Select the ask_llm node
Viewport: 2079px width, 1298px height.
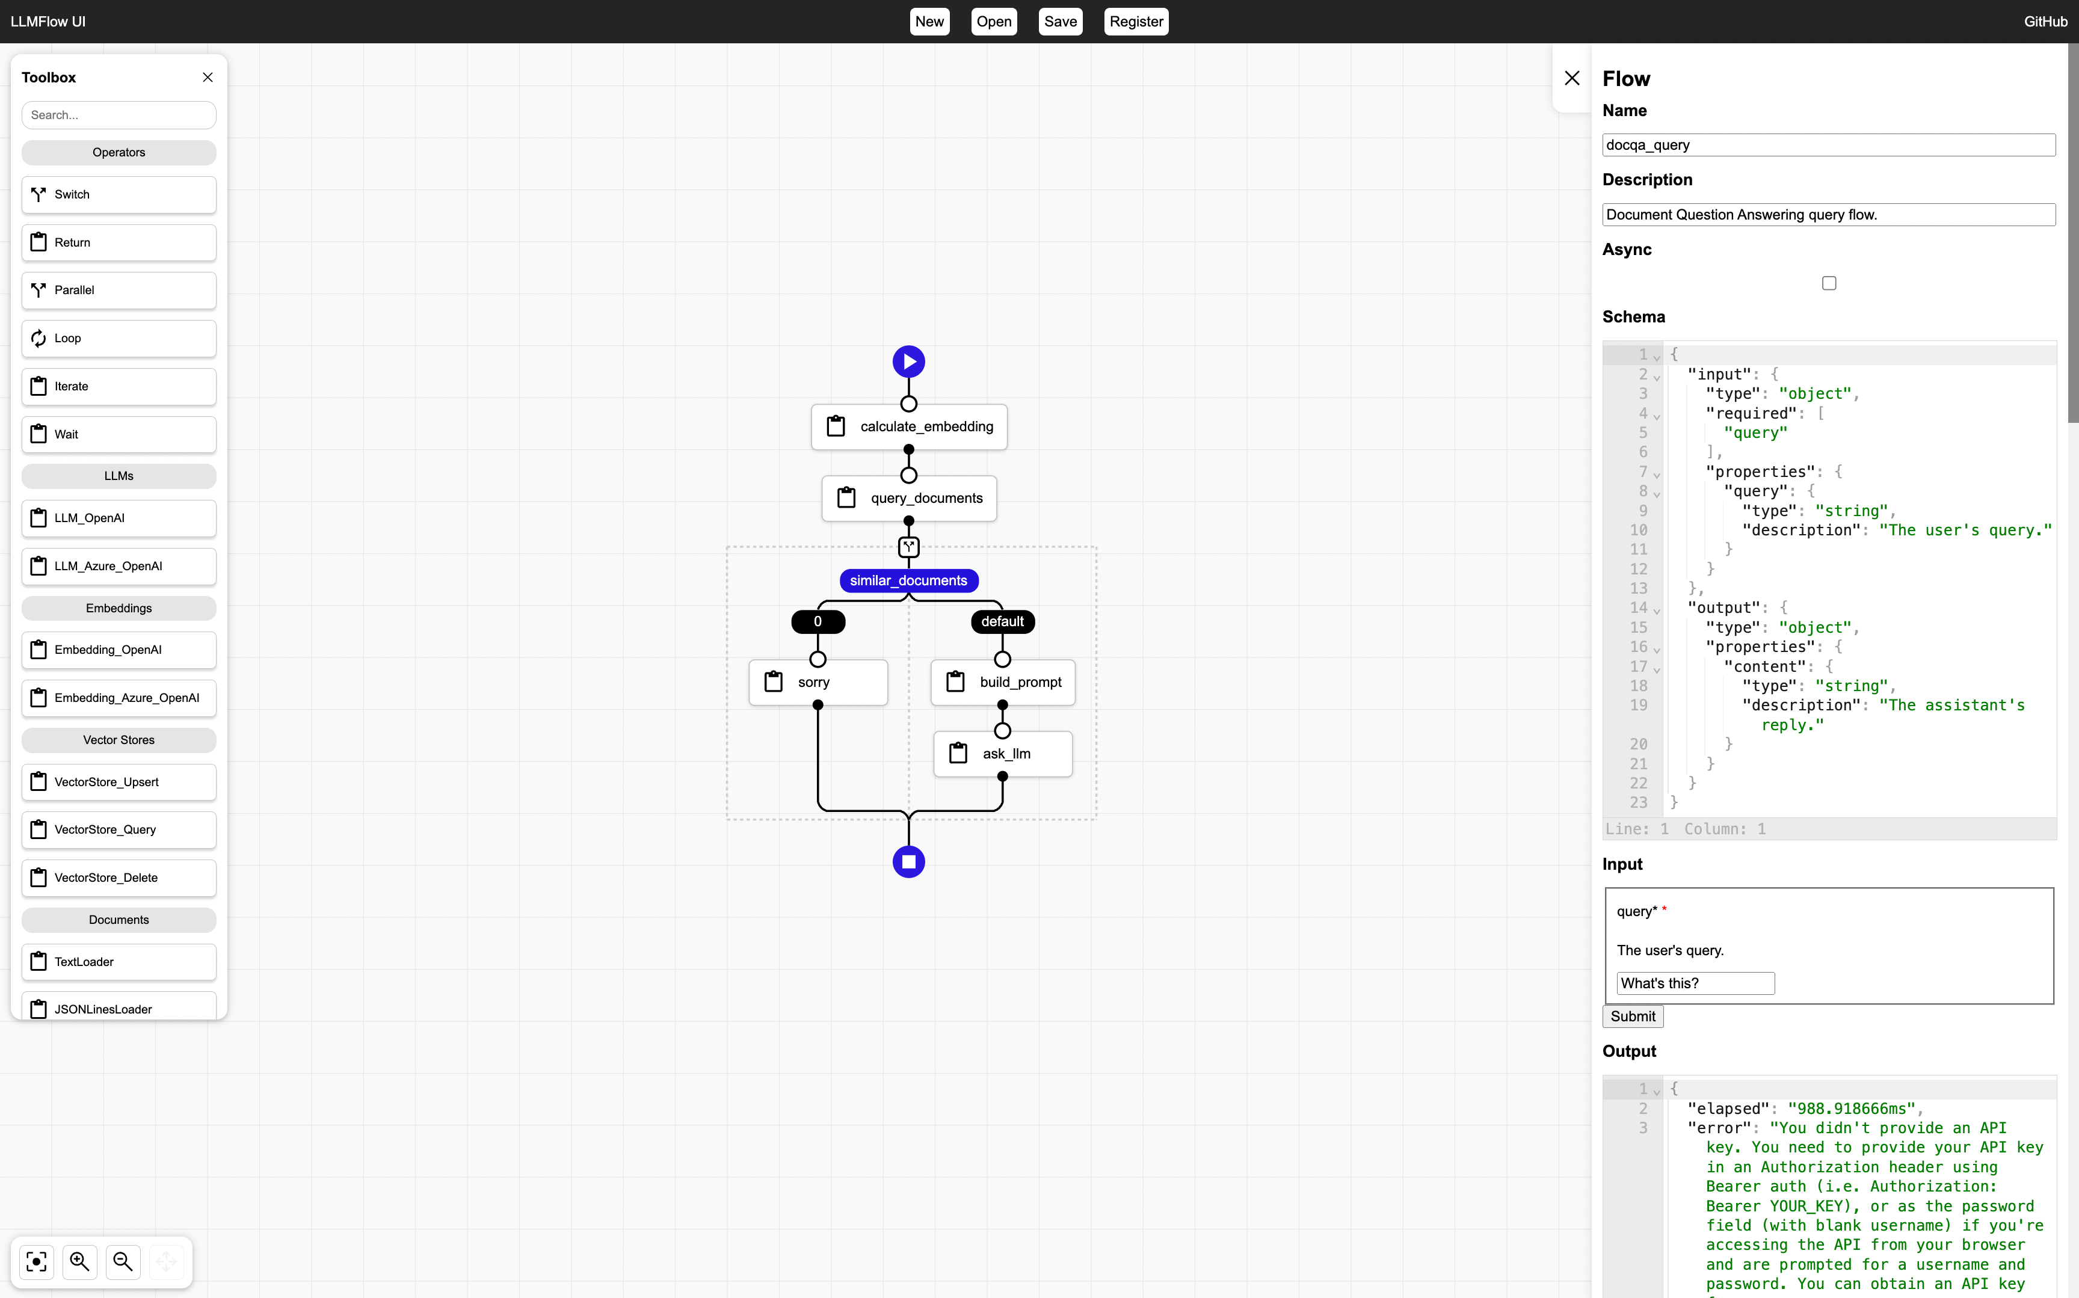(x=1003, y=754)
